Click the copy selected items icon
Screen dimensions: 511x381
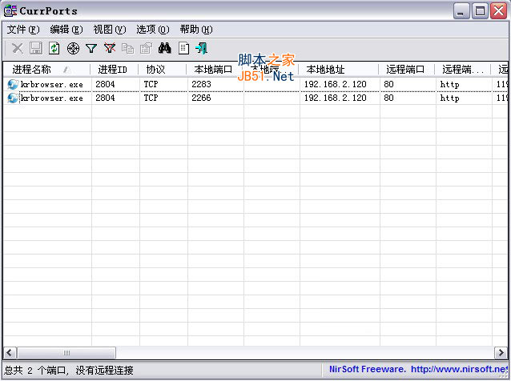(x=128, y=49)
